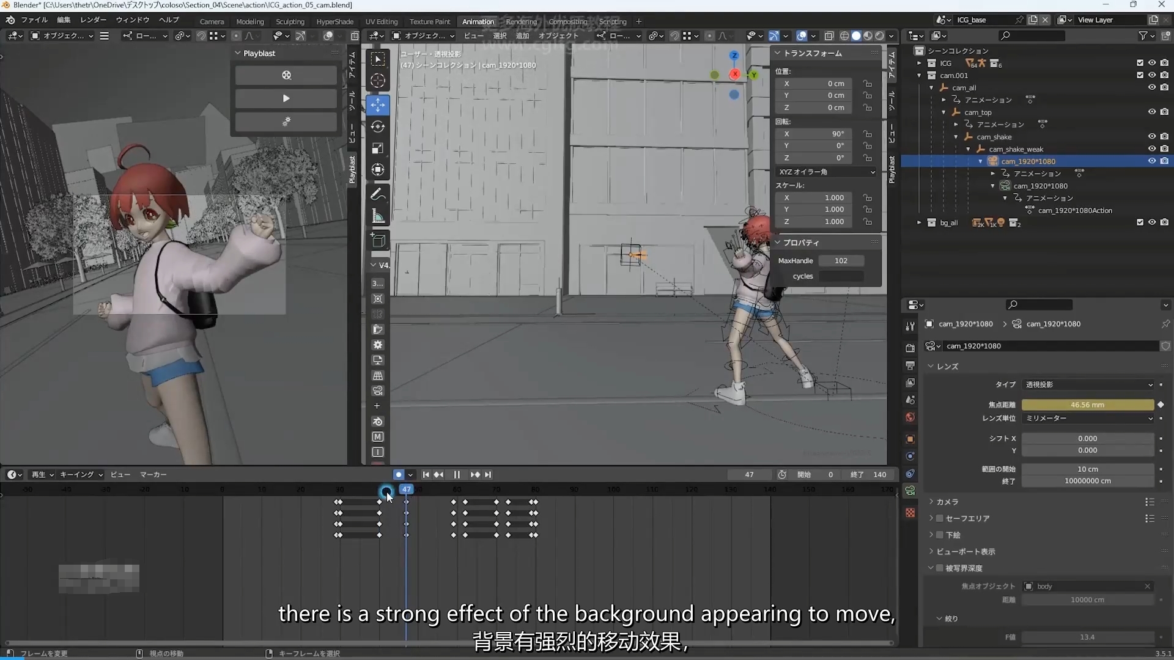Open the レンズ単位 ミリメーター dropdown
This screenshot has width=1174, height=660.
tap(1088, 418)
